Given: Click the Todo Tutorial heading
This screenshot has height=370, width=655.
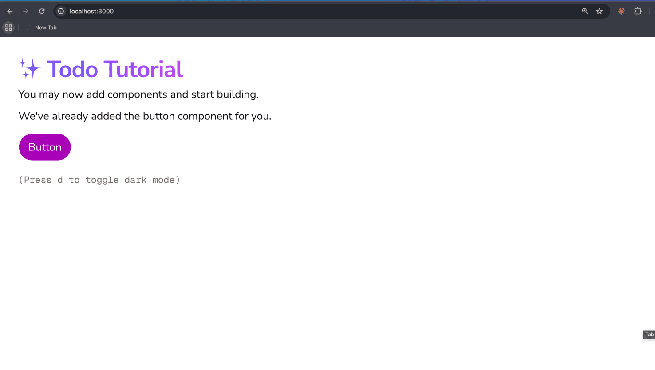Looking at the screenshot, I should pos(114,69).
